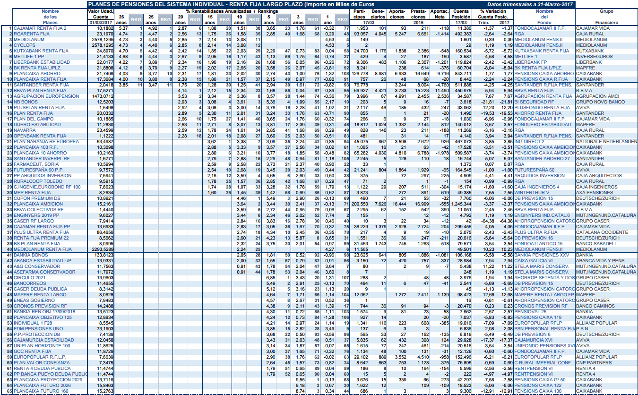This screenshot has width=638, height=395.
Task: Select fund name 'FONDUERO ESTABILIDAD'
Action: [x=542, y=124]
